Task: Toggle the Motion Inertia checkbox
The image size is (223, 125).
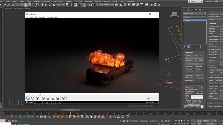Action: (209, 26)
